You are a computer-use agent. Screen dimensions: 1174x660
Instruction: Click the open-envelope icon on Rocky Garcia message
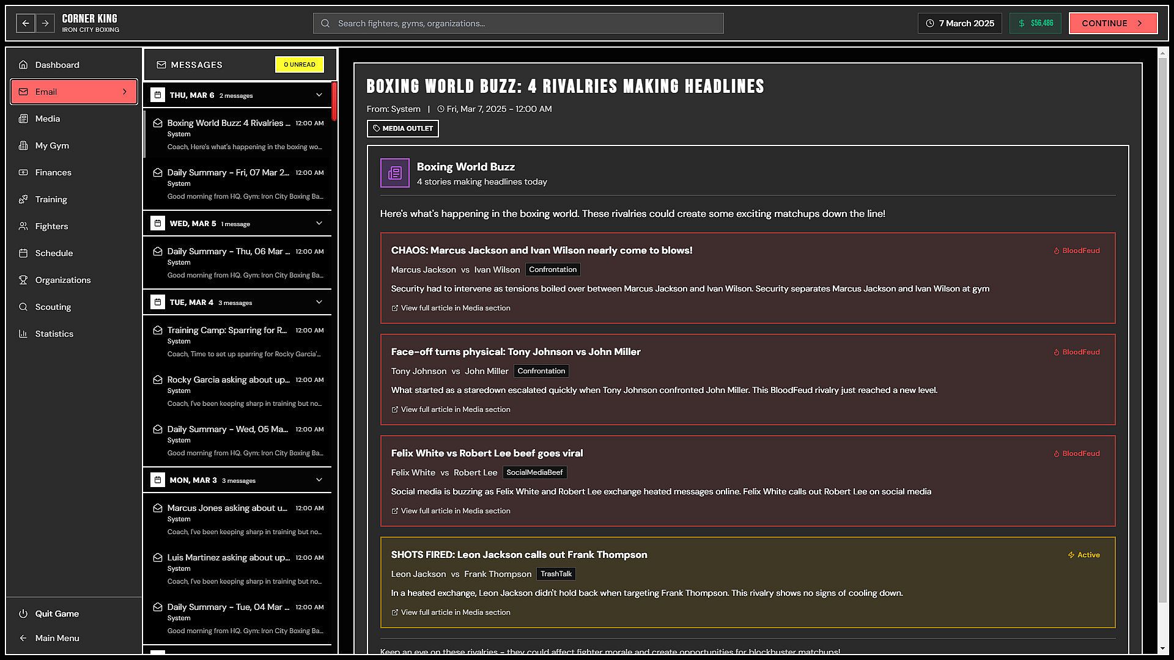[158, 380]
